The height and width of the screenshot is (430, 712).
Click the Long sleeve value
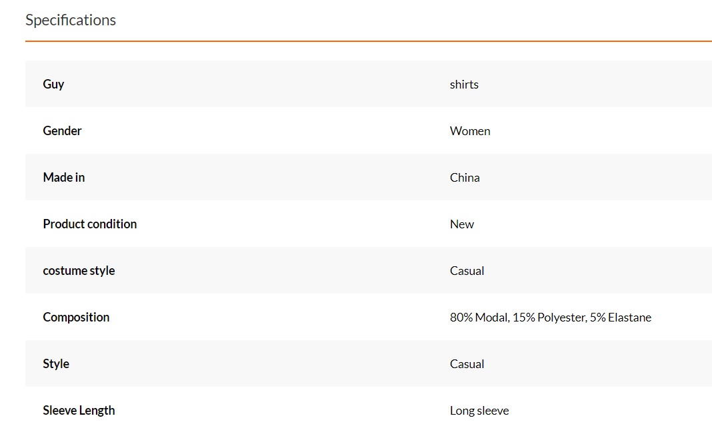point(479,411)
